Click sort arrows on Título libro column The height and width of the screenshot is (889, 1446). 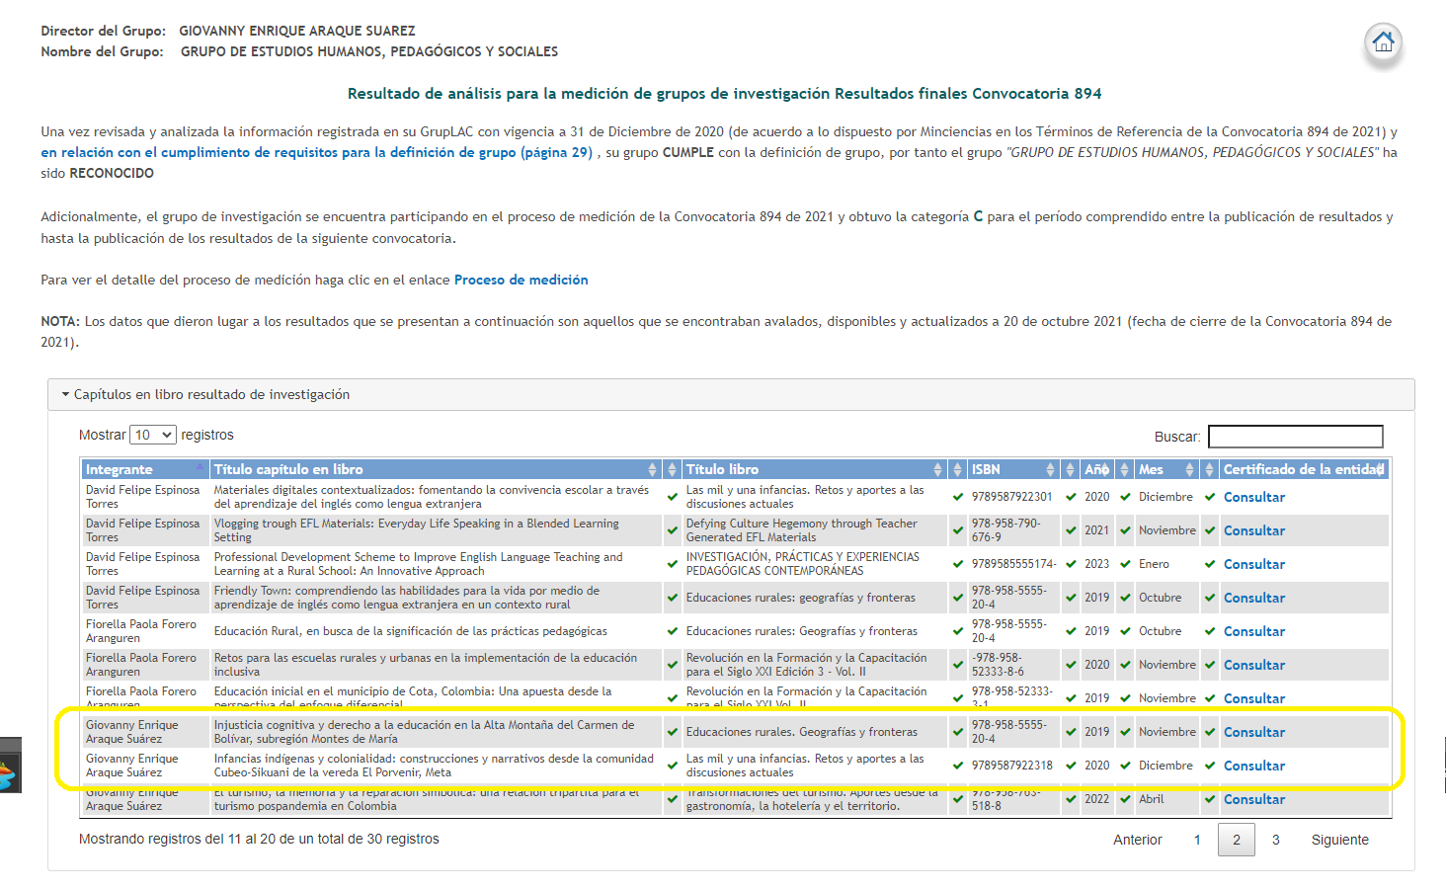937,469
